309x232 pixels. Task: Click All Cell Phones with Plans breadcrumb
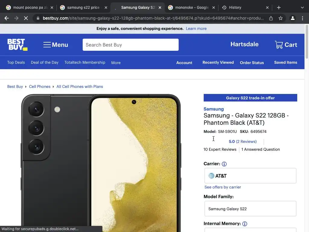pos(80,87)
